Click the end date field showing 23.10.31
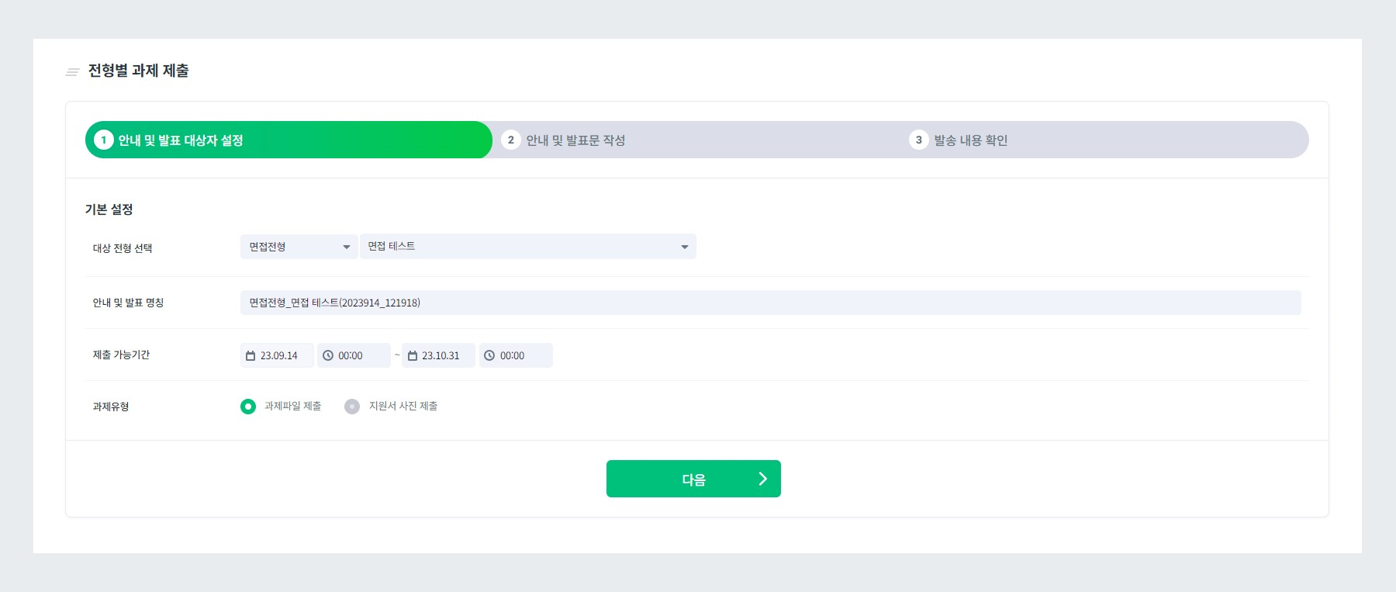The height and width of the screenshot is (592, 1396). tap(443, 355)
